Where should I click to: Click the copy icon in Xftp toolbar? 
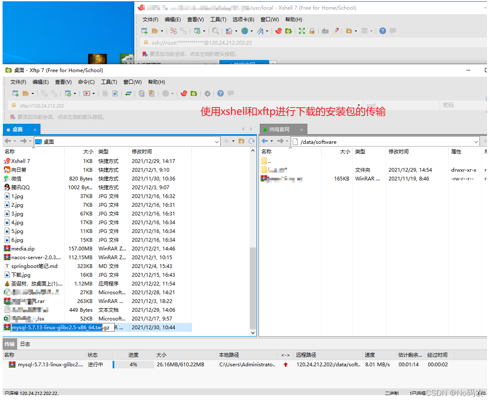(x=141, y=93)
